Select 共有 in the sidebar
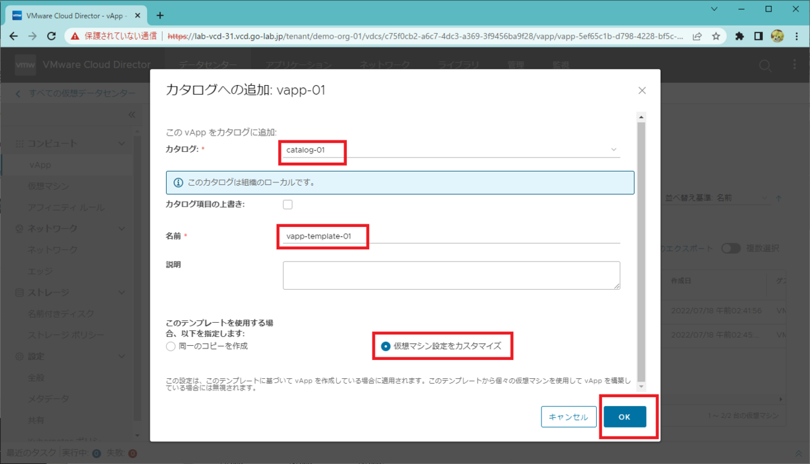The image size is (810, 464). 37,420
